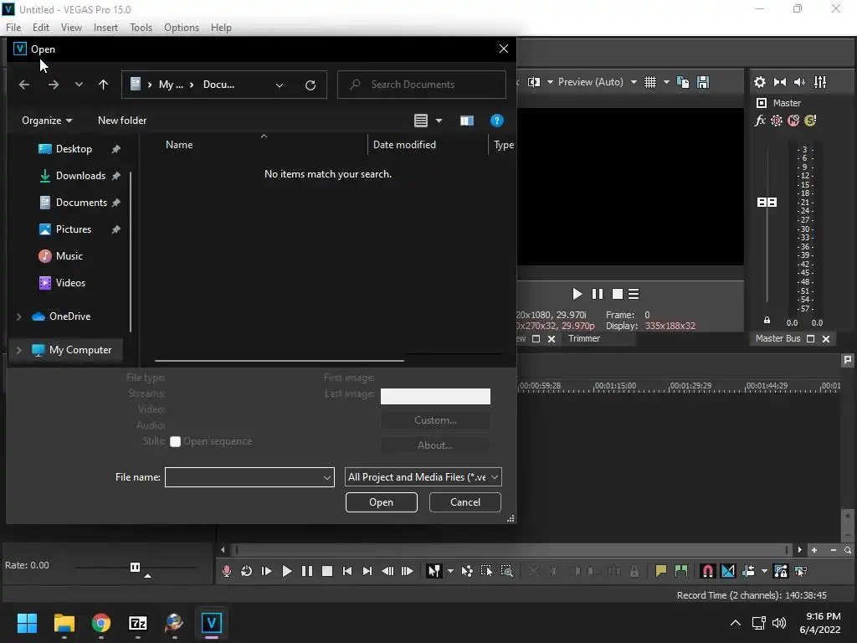
Task: Open the Split Screen View dropdown arrow
Action: [x=550, y=83]
